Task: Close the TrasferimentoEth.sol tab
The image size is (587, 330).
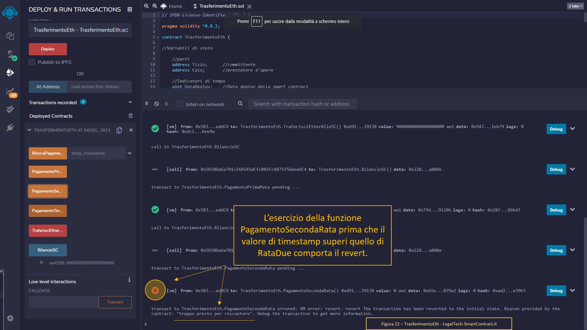Action: 249,6
